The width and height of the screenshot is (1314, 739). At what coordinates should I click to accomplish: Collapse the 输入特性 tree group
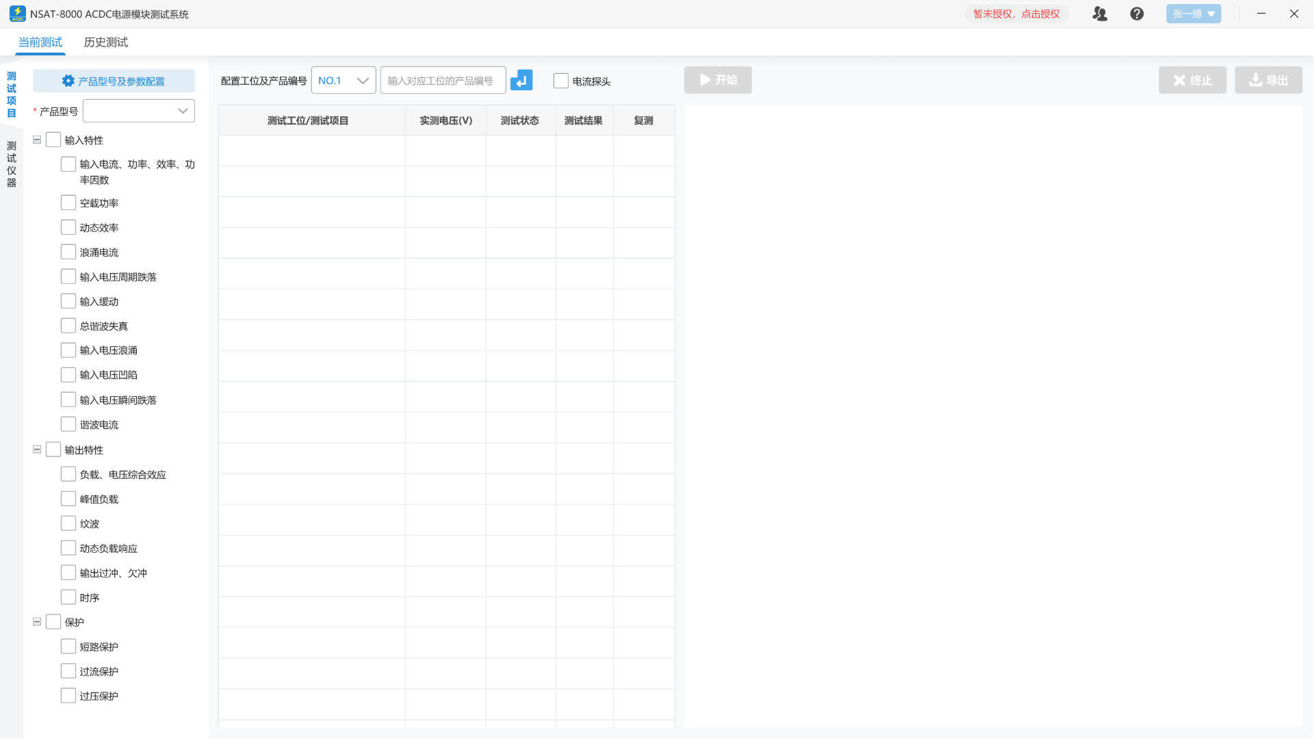click(x=37, y=140)
